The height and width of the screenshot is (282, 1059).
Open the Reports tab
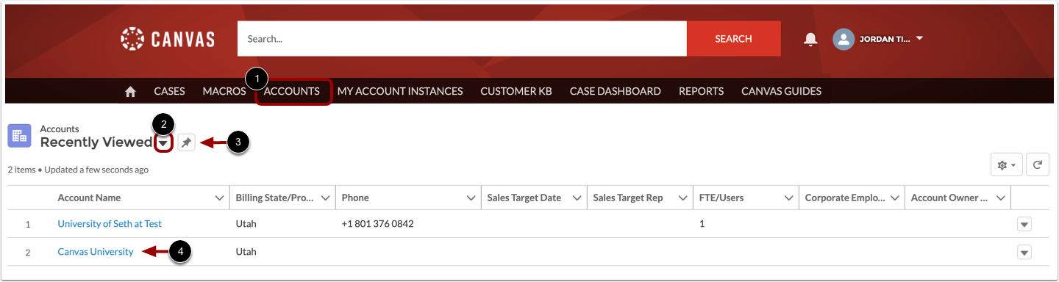click(701, 92)
